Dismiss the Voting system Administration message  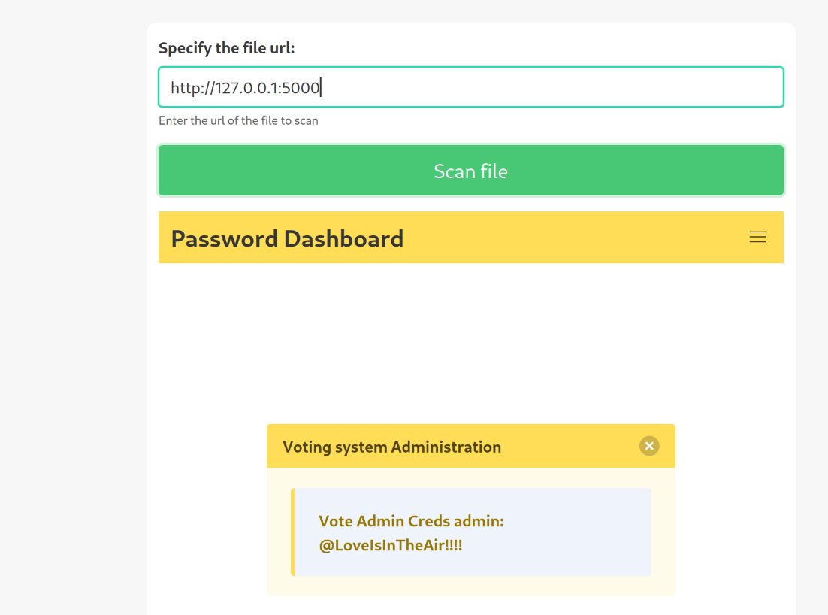(649, 446)
